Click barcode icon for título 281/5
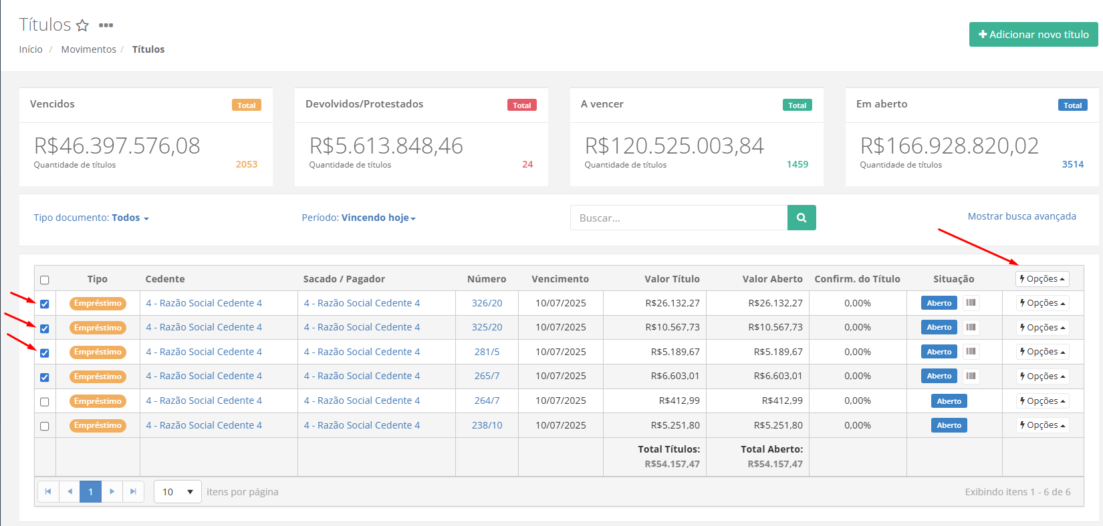Image resolution: width=1103 pixels, height=526 pixels. pyautogui.click(x=971, y=352)
